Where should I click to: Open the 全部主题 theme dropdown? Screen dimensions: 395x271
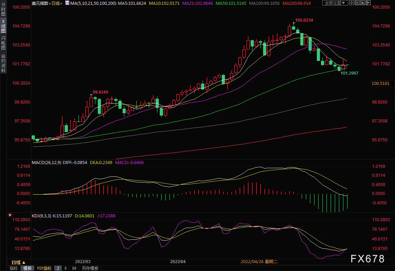[x=335, y=3]
